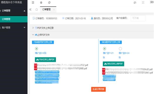154x94 pixels.
Task: Click the FBA文件上传PDF button
Action: tap(45, 60)
